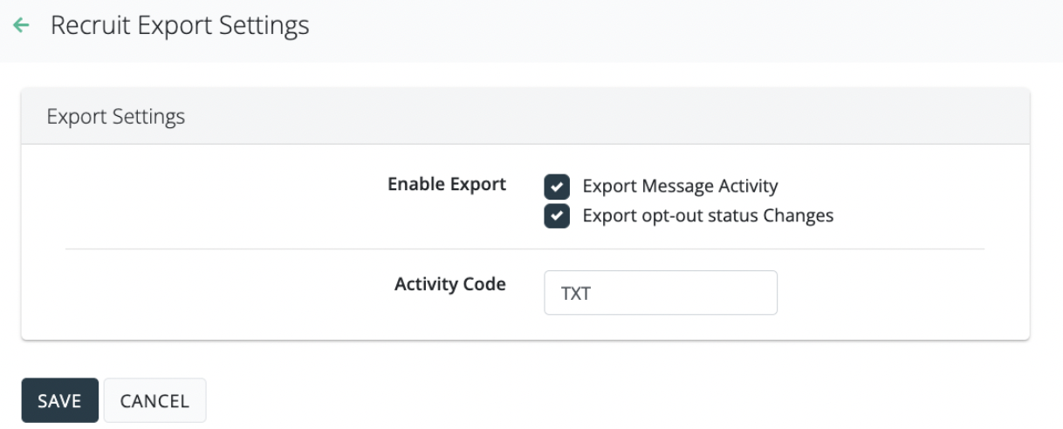Disable exporting of message activity

(x=557, y=187)
